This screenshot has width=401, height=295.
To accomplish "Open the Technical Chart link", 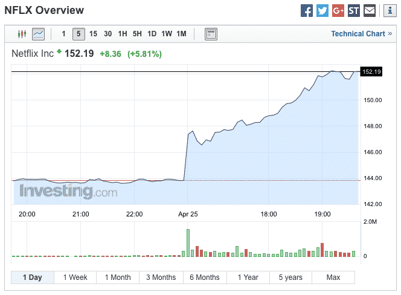I will [x=361, y=34].
